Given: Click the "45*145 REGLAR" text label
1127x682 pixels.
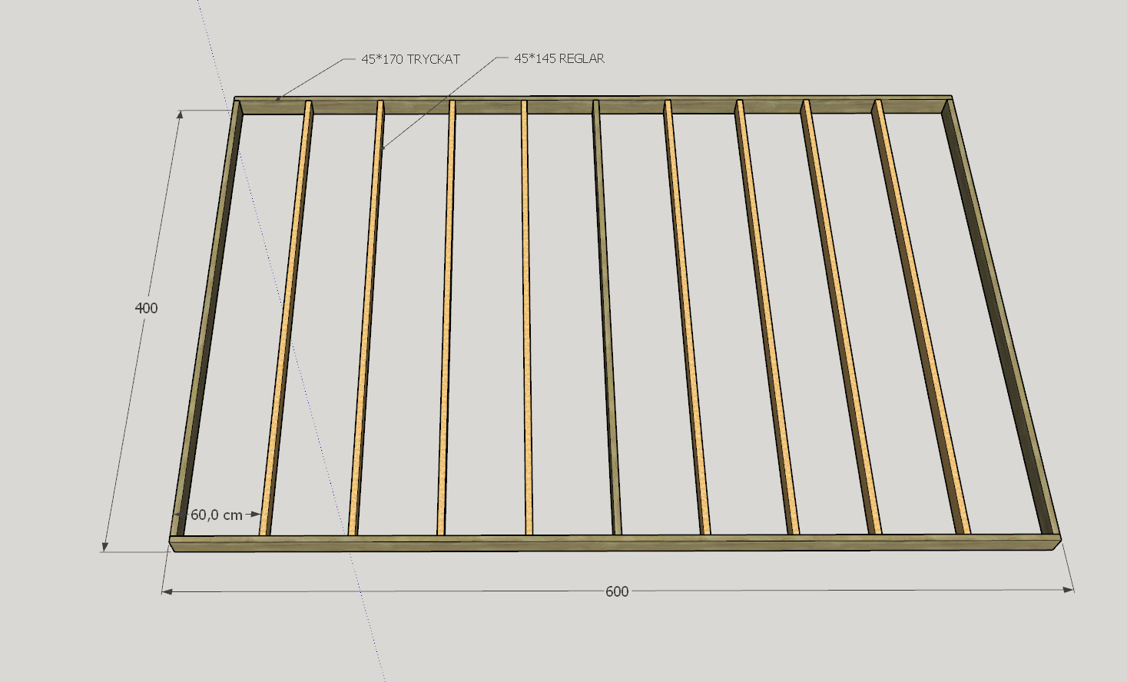Looking at the screenshot, I should [559, 58].
